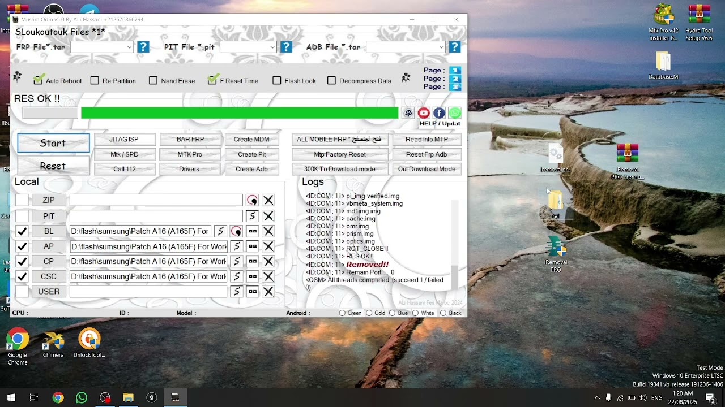Click the S-shaped icon in the AP row
Screen dimensions: 725x407
coord(236,246)
